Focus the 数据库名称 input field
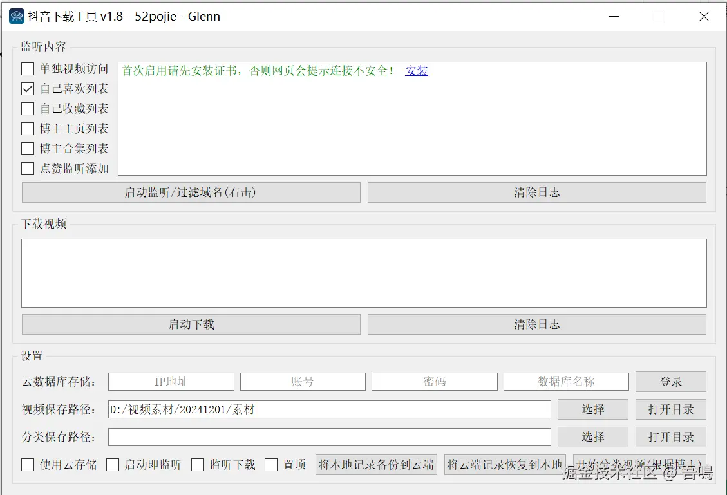Screen dimensions: 727x495 click(x=566, y=382)
